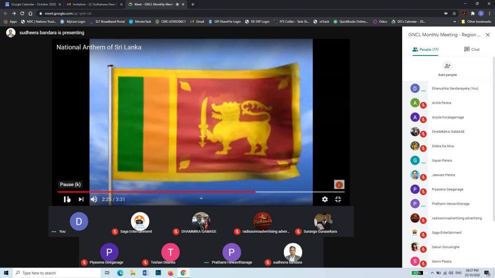Launch Microsoft Edge from the taskbar
Viewport: 495px width, 278px height.
120,273
